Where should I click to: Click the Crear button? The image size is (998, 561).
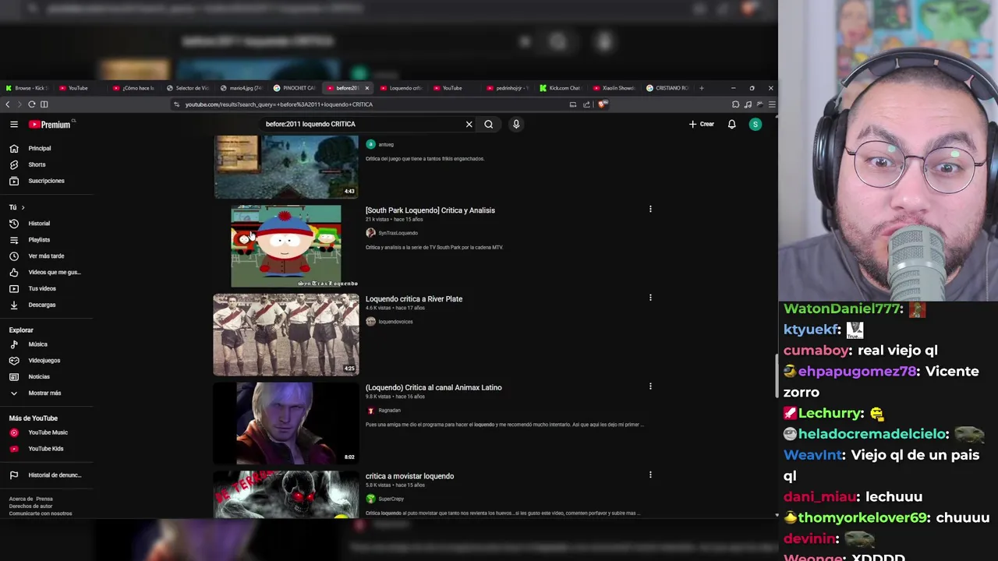(x=702, y=124)
